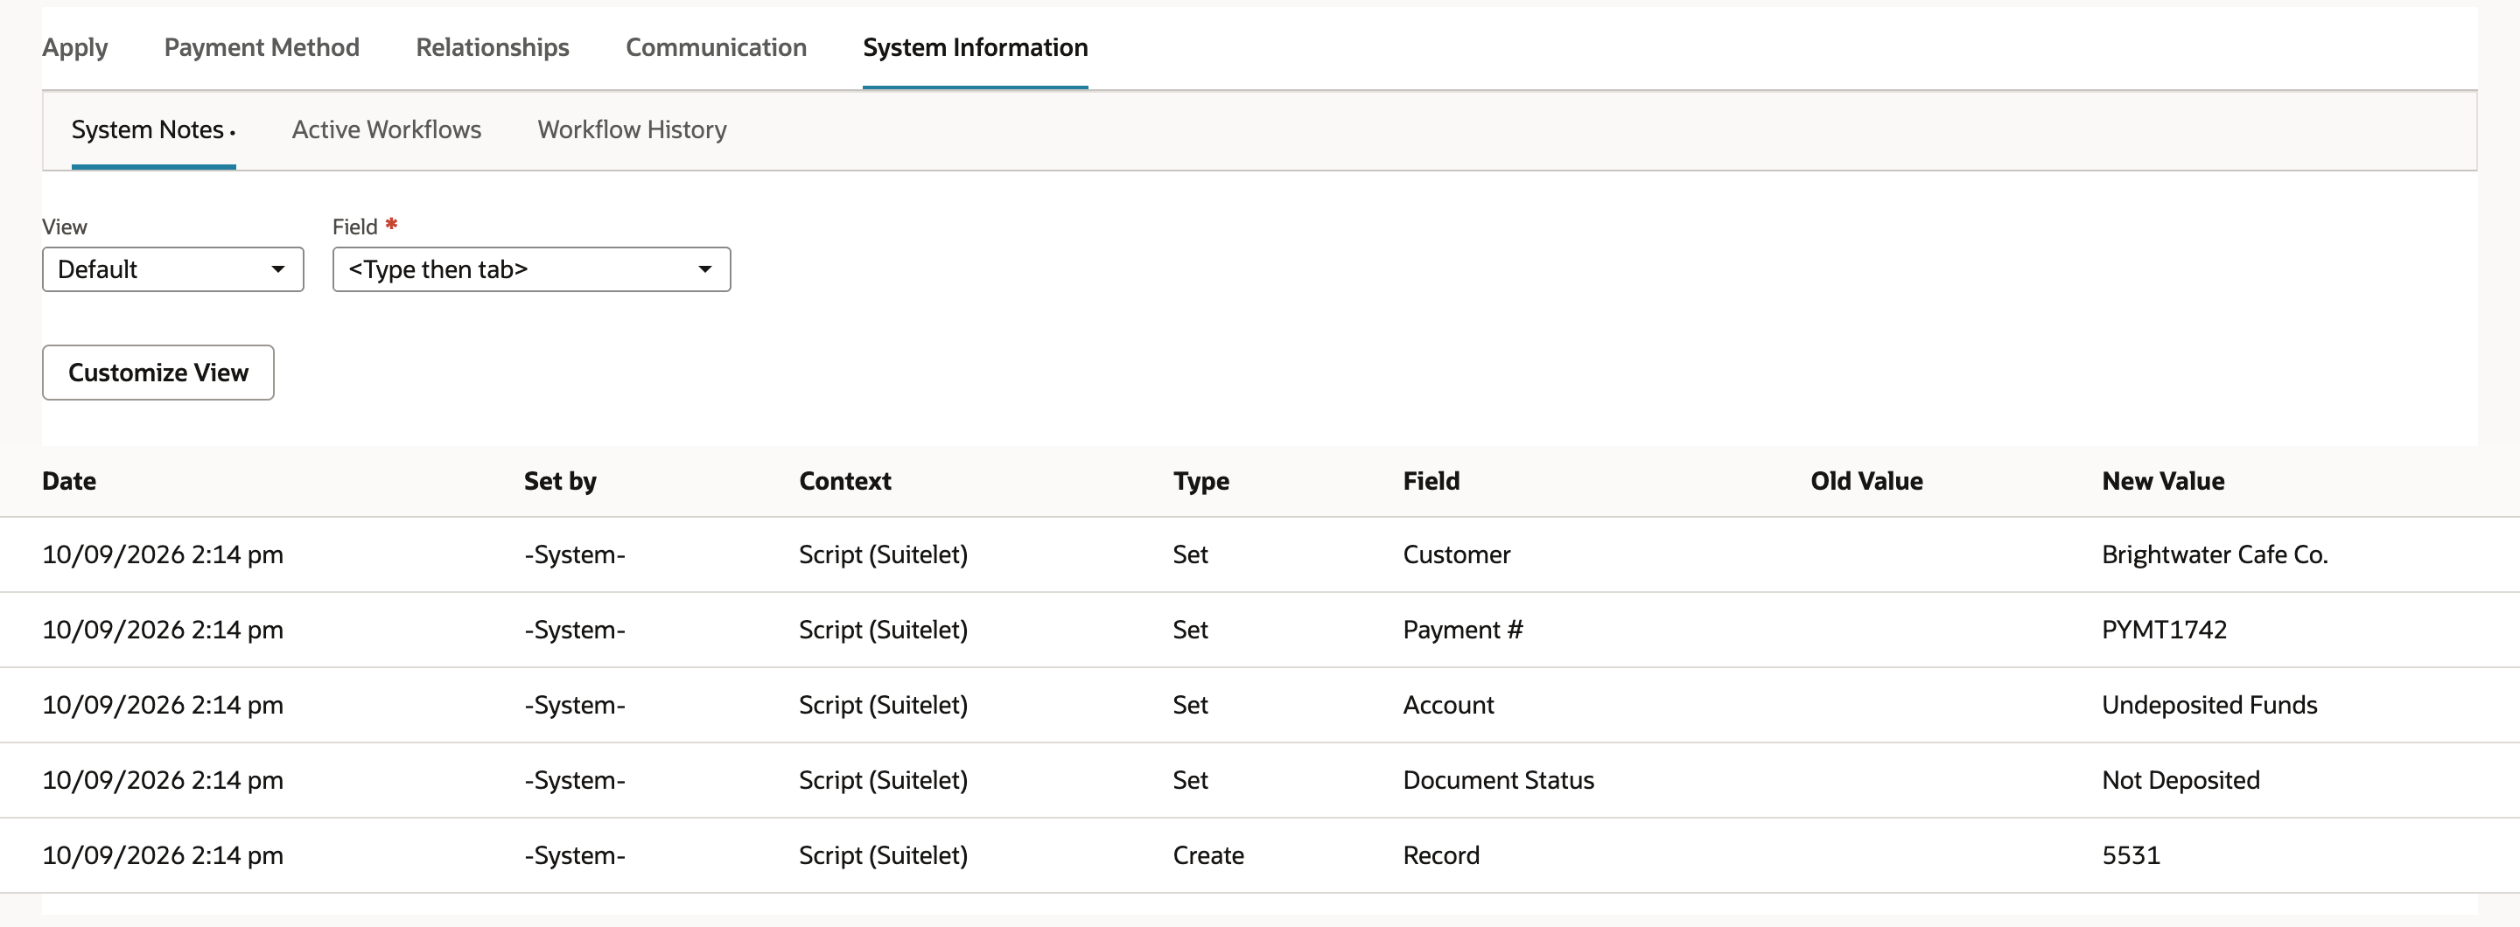Click the Old Value column header
The height and width of the screenshot is (927, 2520).
[1866, 481]
